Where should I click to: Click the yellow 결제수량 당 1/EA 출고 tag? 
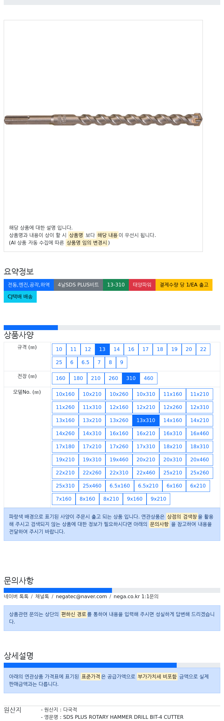click(x=184, y=285)
